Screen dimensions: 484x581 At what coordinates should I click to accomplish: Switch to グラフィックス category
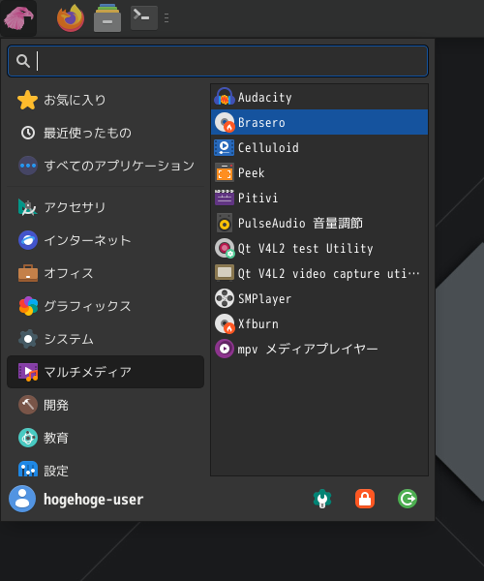(106, 306)
